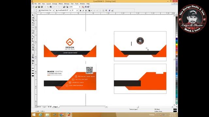This screenshot has width=209, height=117.
Task: Click the horizontal scrollbar right arrow
Action: 172,107
